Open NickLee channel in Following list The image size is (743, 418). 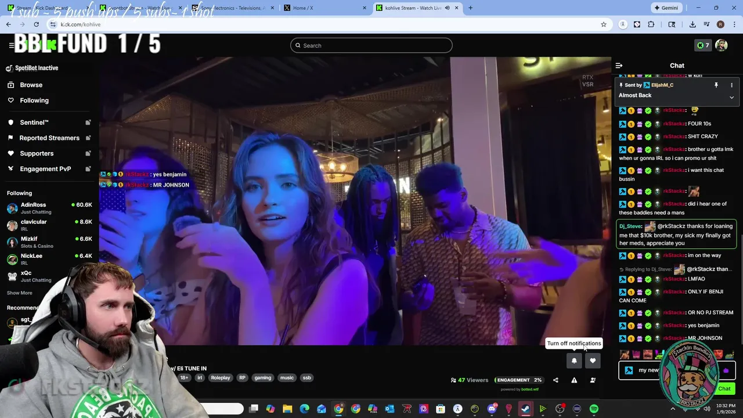49,259
